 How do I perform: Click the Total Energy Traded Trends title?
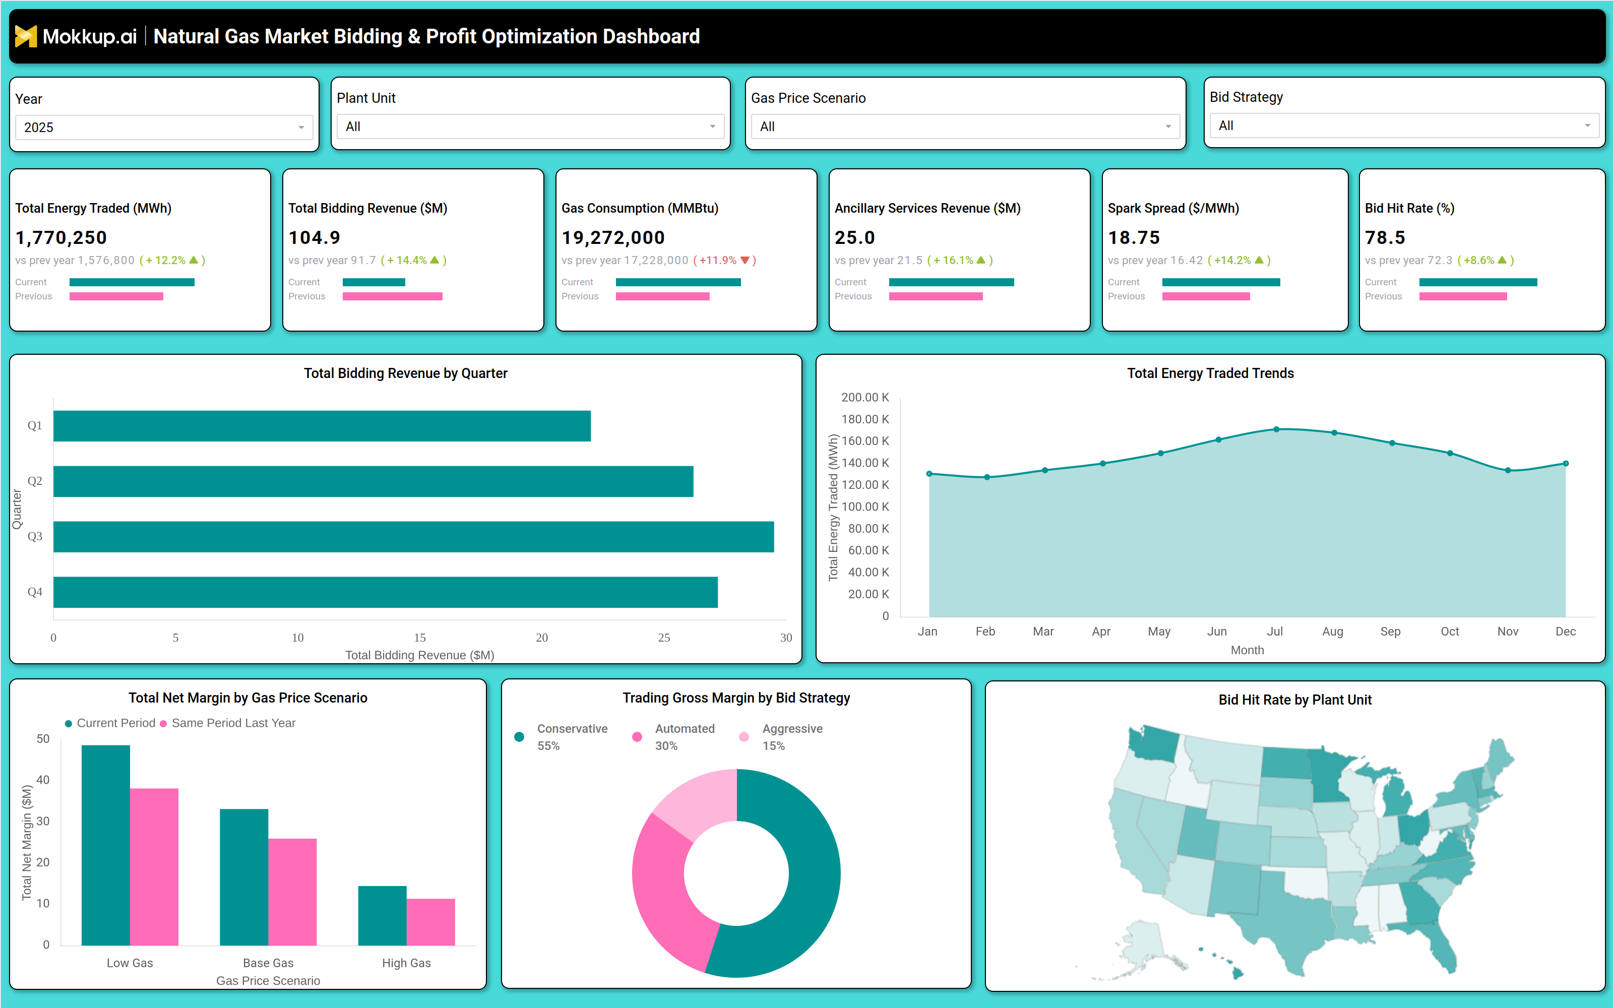pyautogui.click(x=1210, y=373)
